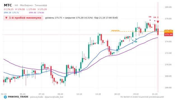Viewport: 179px width, 100px height.
Task: Click the large red breakout triangle marker
Action: tap(158, 22)
